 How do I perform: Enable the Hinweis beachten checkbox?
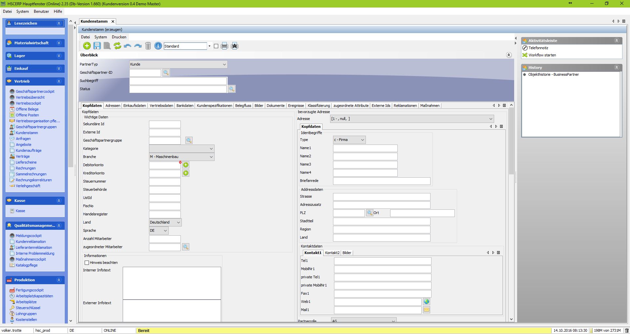click(x=87, y=263)
